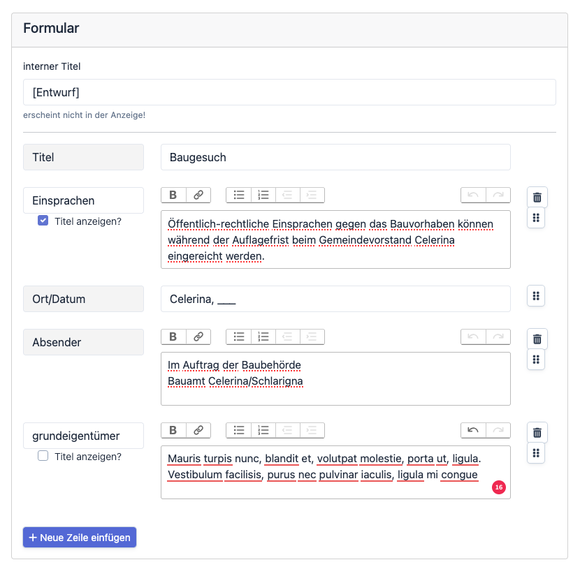This screenshot has height=576, width=580.
Task: Focus the Titel field containing 'Baugesuch'
Action: click(x=335, y=157)
